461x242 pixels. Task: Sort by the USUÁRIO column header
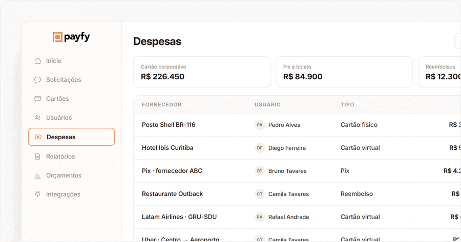tap(267, 104)
